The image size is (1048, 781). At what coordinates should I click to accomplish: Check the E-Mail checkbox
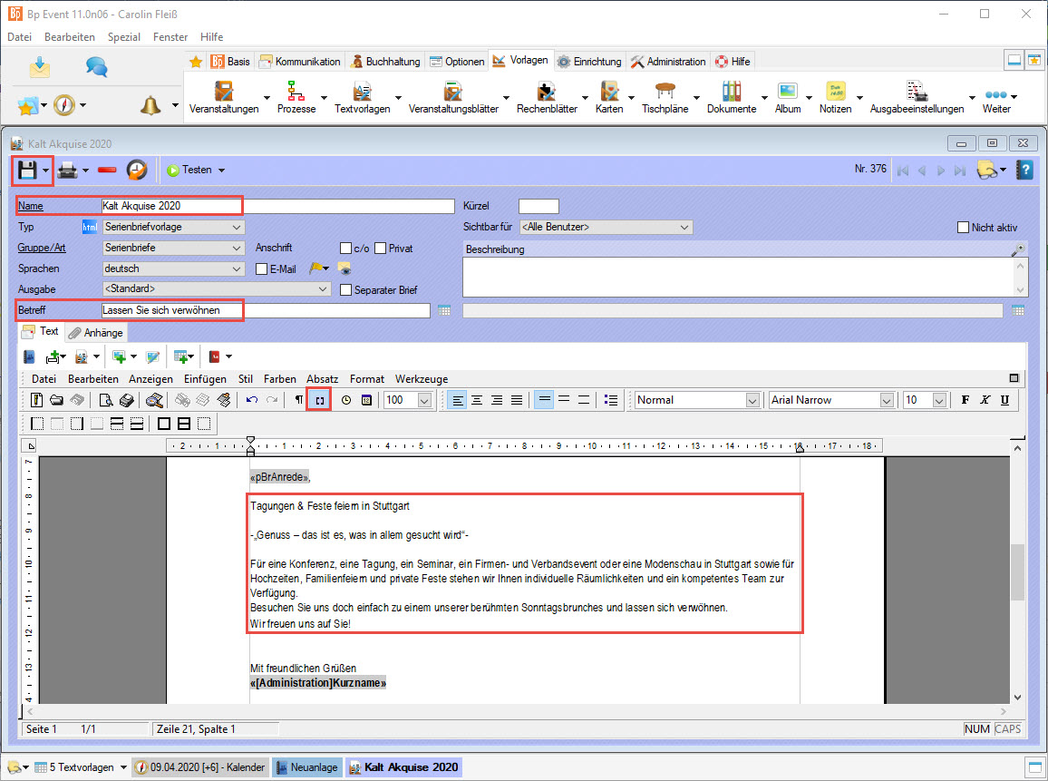[x=262, y=269]
